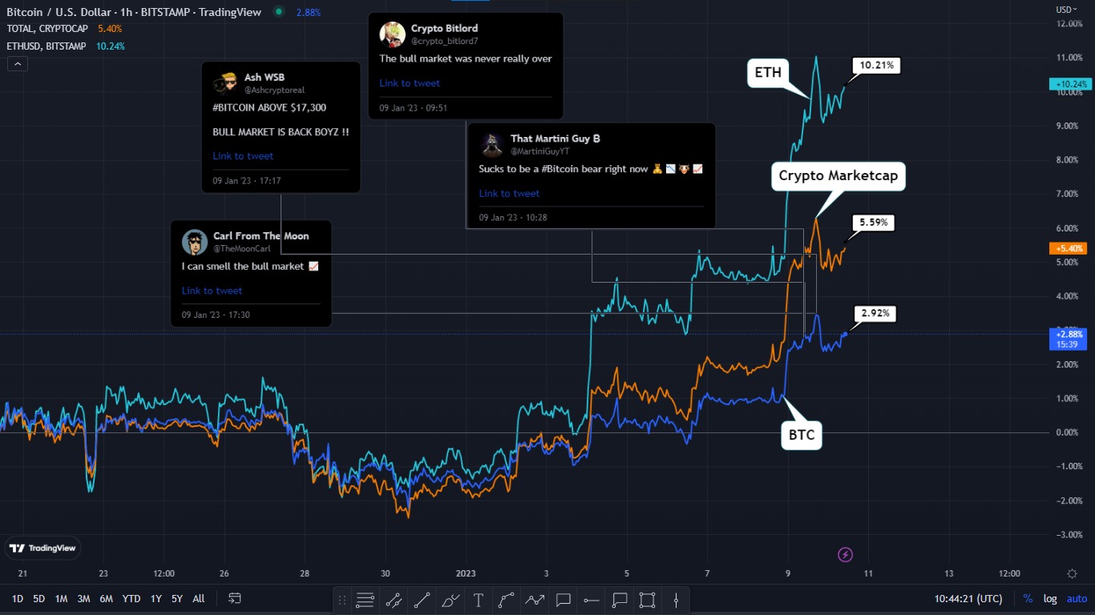The width and height of the screenshot is (1095, 615).
Task: Select the TOTAL, CRYPTOCAP legend entry
Action: pos(49,29)
